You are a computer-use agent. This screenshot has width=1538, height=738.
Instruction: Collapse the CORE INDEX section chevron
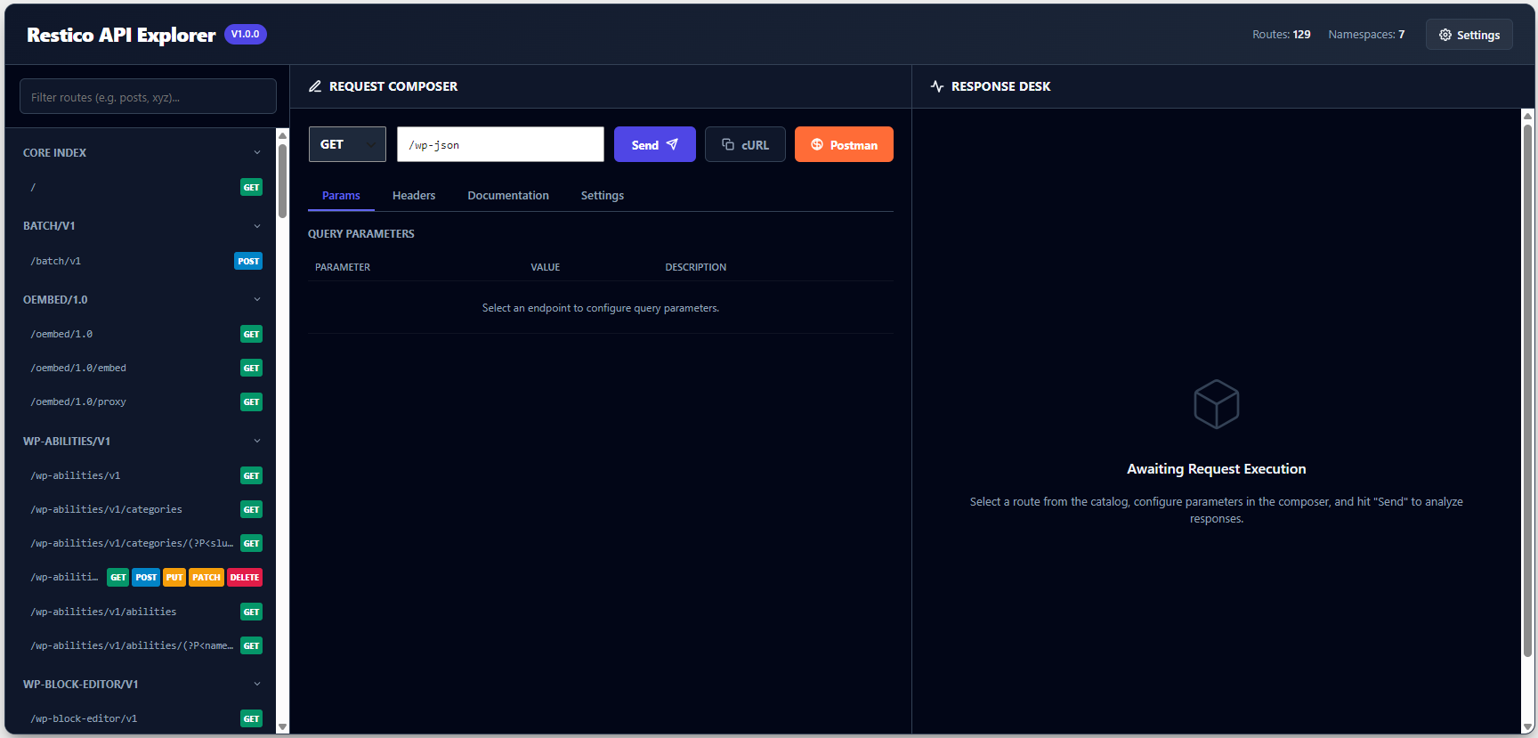[x=257, y=152]
